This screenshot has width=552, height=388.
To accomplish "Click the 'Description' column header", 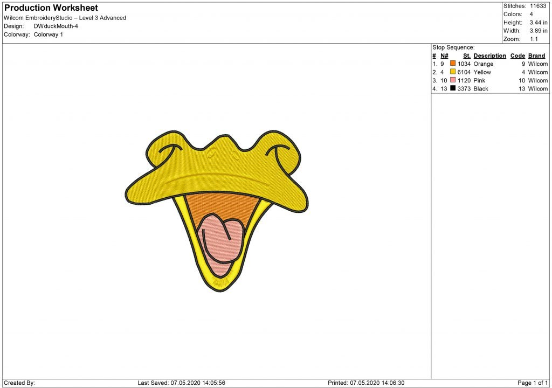I will point(489,56).
